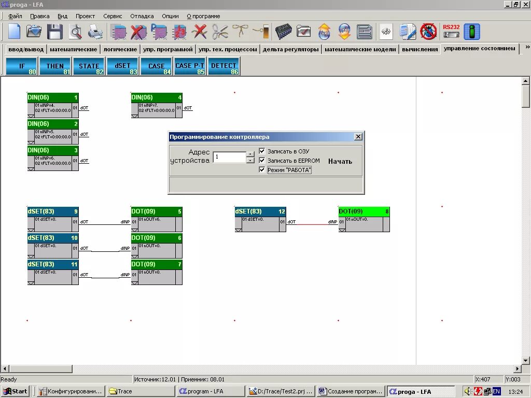Open the Вид menu
Image resolution: width=531 pixels, height=398 pixels.
tap(62, 16)
